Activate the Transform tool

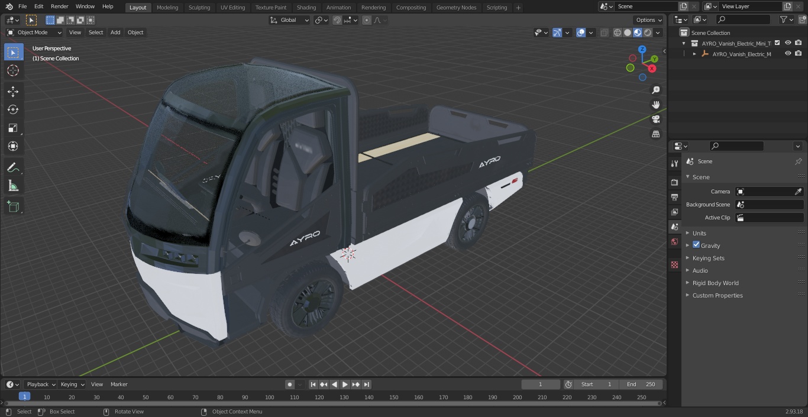tap(13, 146)
